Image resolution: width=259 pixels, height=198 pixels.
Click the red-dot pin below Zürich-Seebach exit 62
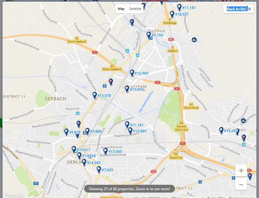(111, 82)
